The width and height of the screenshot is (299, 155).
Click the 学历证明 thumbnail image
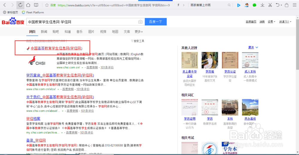190,107
